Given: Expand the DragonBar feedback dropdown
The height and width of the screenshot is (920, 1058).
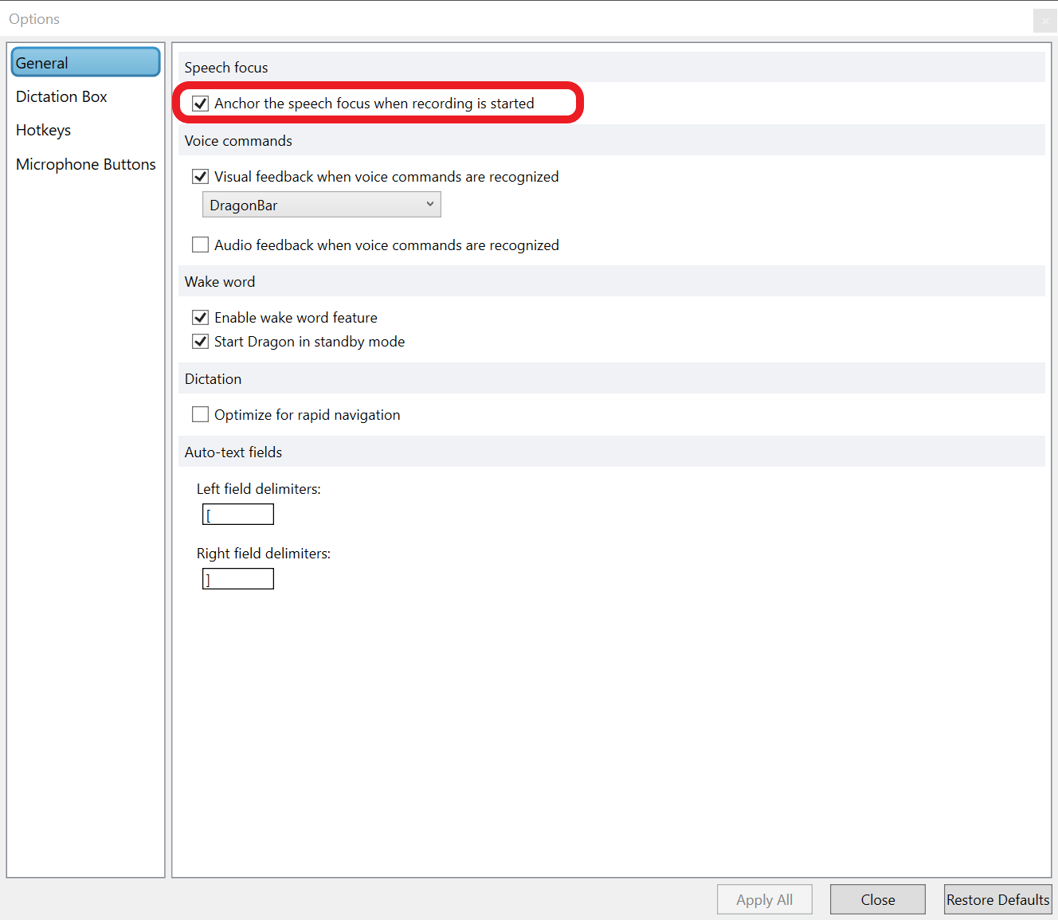Looking at the screenshot, I should tap(321, 205).
